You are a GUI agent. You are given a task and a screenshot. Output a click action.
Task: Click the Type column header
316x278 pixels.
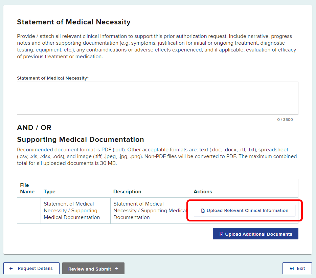tap(49, 192)
